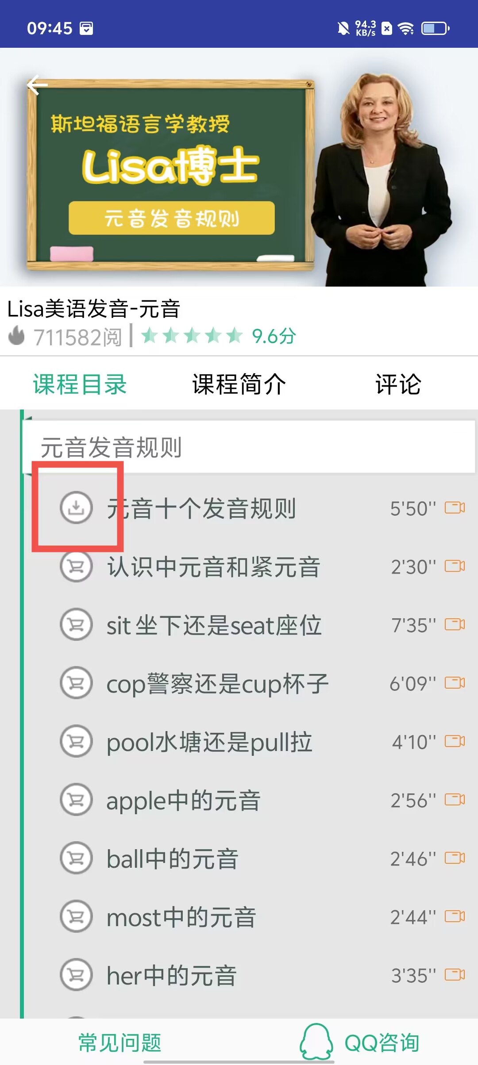Tap the five-star rating display
Viewport: 478px width, 1065px height.
[x=192, y=336]
